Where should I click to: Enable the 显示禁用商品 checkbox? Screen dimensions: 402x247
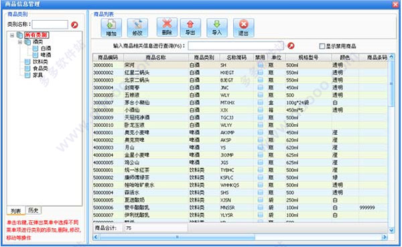click(322, 46)
